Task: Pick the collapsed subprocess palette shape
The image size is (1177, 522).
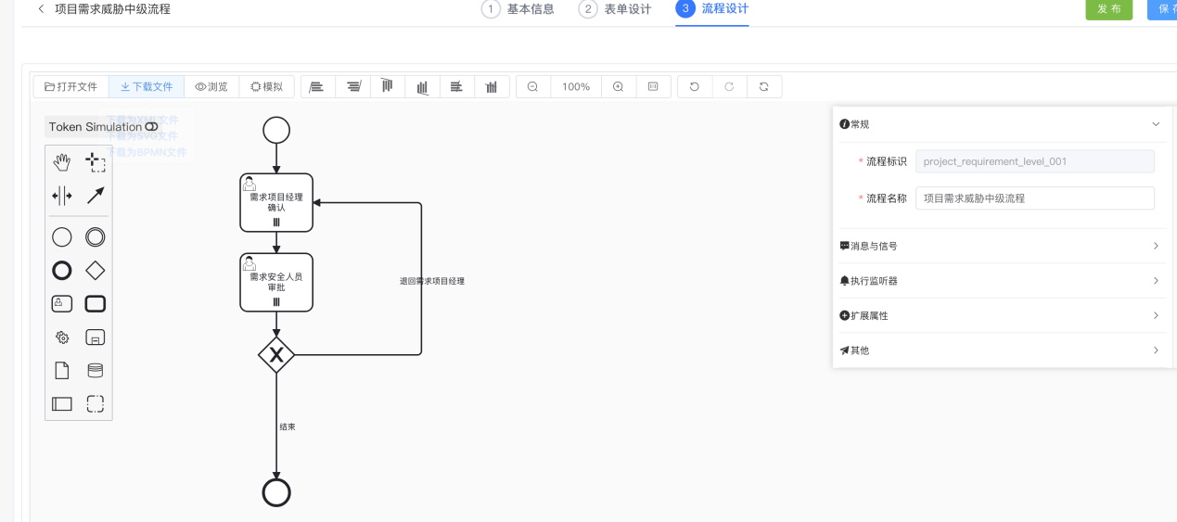Action: pos(96,337)
